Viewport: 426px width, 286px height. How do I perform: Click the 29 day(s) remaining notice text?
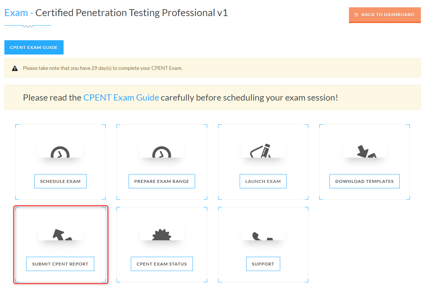click(102, 68)
